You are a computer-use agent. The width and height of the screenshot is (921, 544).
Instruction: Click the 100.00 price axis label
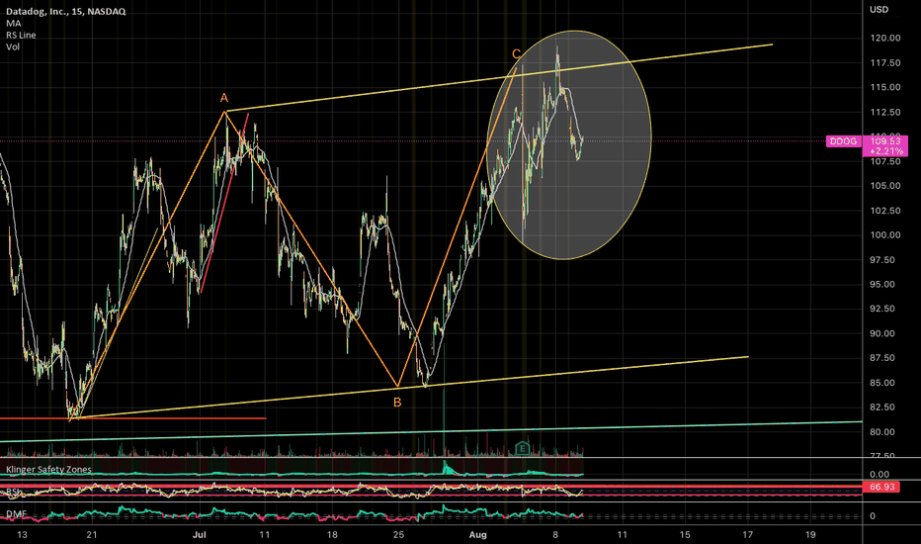(885, 235)
